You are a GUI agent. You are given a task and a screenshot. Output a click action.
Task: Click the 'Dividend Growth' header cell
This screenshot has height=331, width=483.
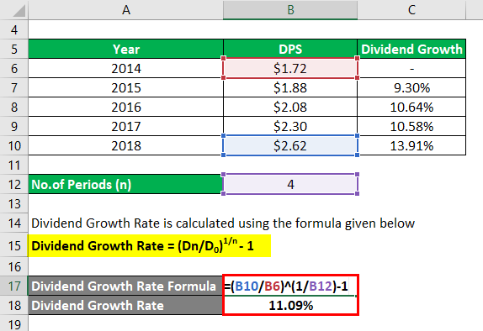point(411,50)
